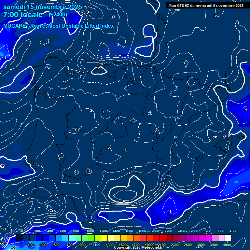
Task: Select the '(+240h)' forecast offset text
Action: pyautogui.click(x=58, y=15)
